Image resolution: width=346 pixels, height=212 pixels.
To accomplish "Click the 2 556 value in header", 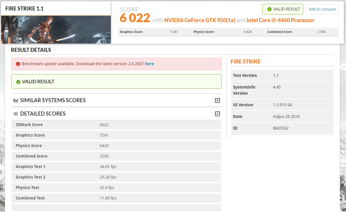I will 322,32.
